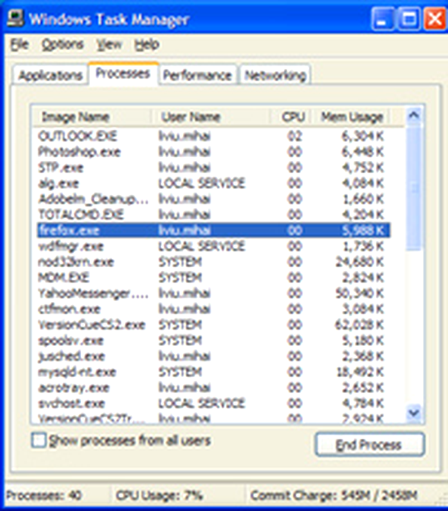Viewport: 448px width, 511px height.
Task: Select the jusched.exe process
Action: [x=213, y=356]
